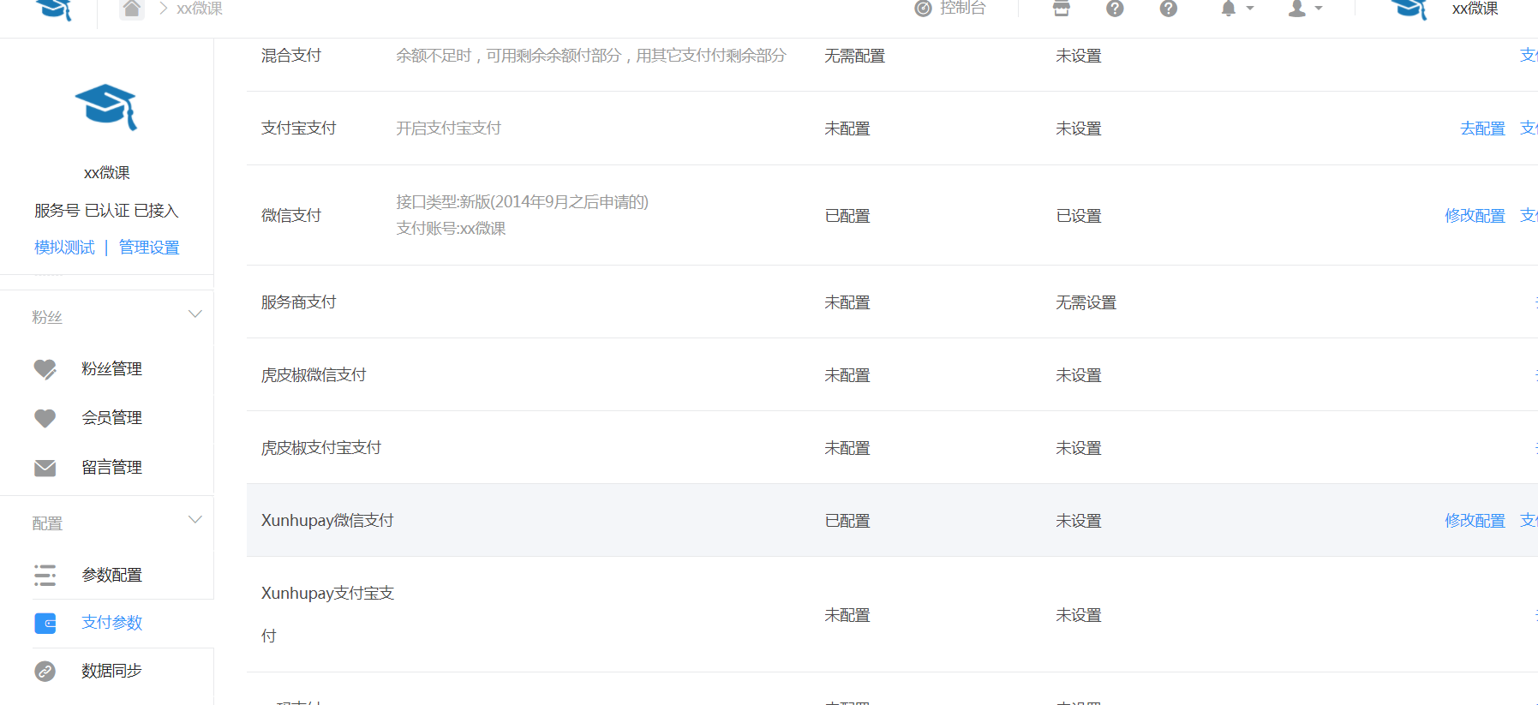Click the heart icon for 会员管理
1538x705 pixels.
tap(45, 418)
